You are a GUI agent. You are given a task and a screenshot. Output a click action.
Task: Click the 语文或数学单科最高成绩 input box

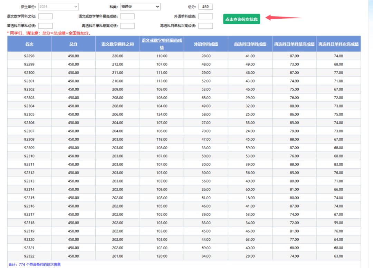127,16
